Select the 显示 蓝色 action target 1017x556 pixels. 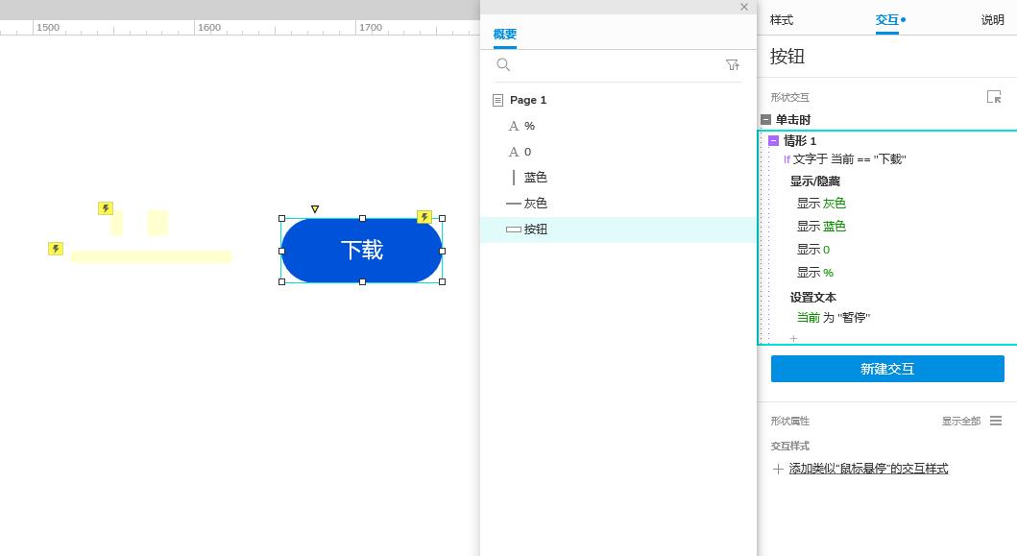click(x=821, y=227)
